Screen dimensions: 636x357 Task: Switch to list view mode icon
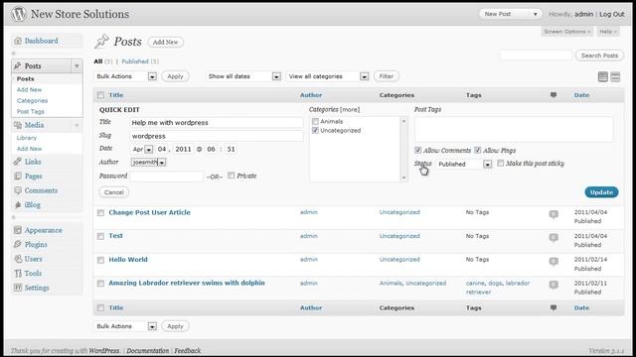tap(603, 76)
